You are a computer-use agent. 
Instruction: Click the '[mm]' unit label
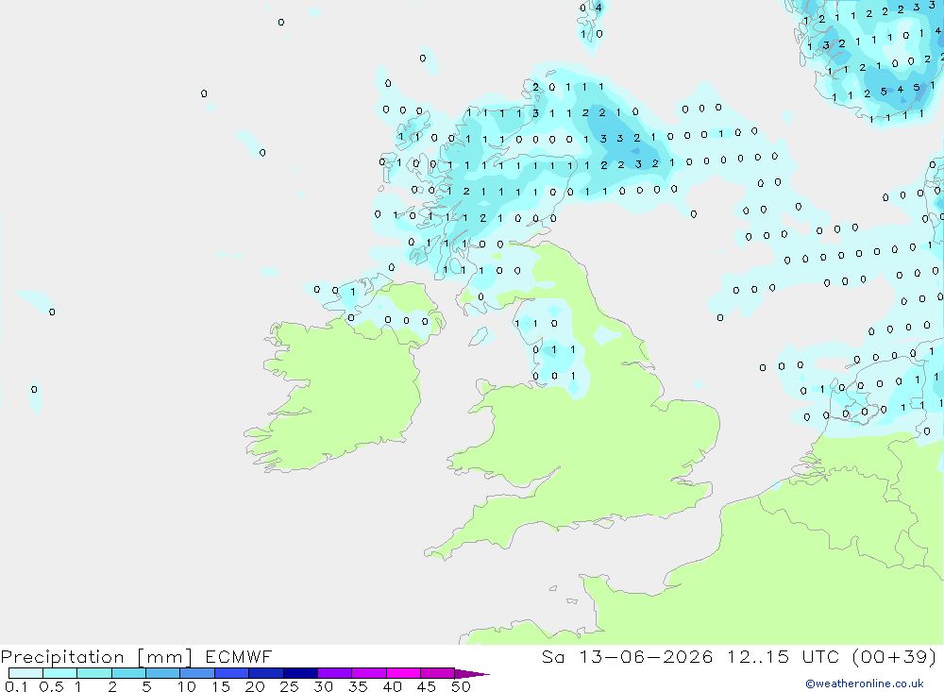pos(165,657)
